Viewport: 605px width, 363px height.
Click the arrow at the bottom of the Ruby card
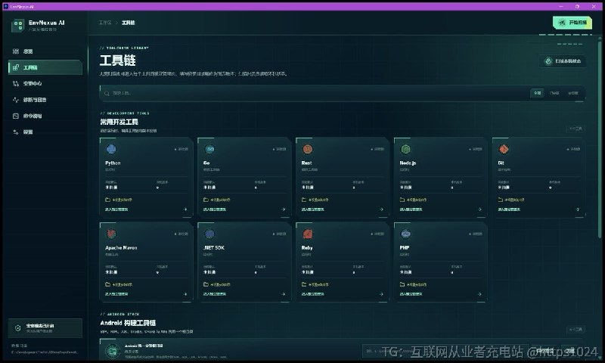click(x=381, y=294)
